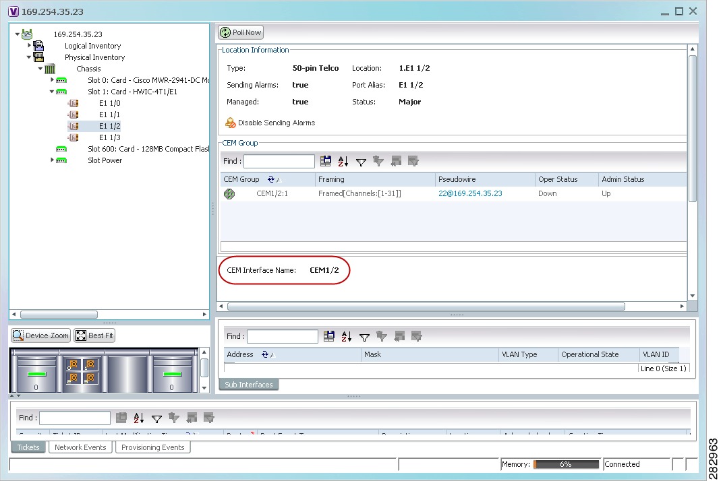Viewport: 721px width, 481px height.
Task: Click the Find field above Sub Interfaces table
Action: point(283,336)
